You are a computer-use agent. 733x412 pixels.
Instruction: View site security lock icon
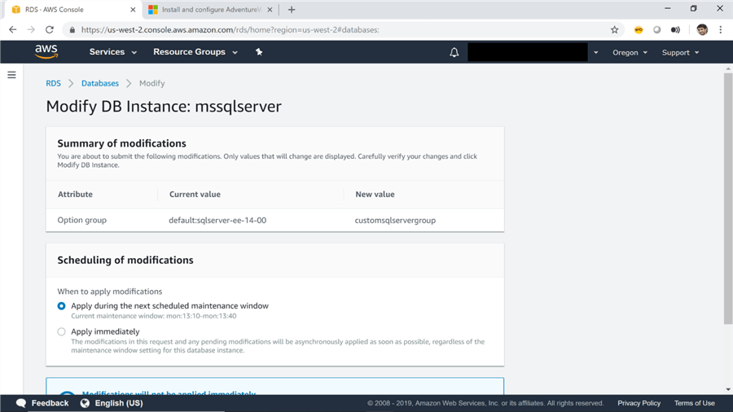tap(72, 30)
